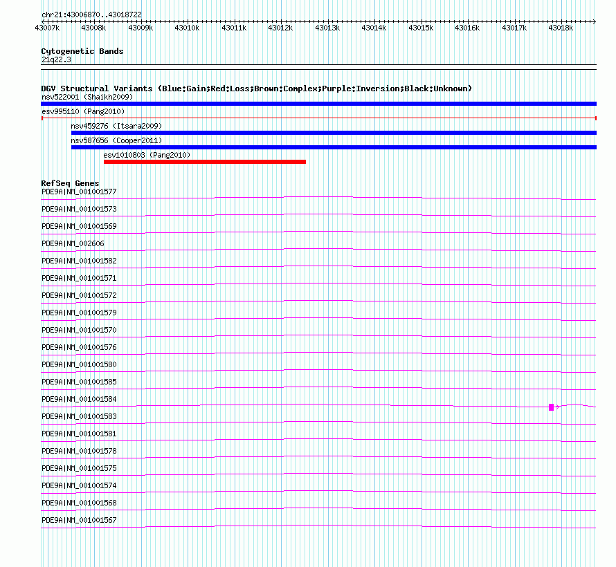Click the 43008k ruler tick label
The height and width of the screenshot is (567, 616).
pos(93,28)
